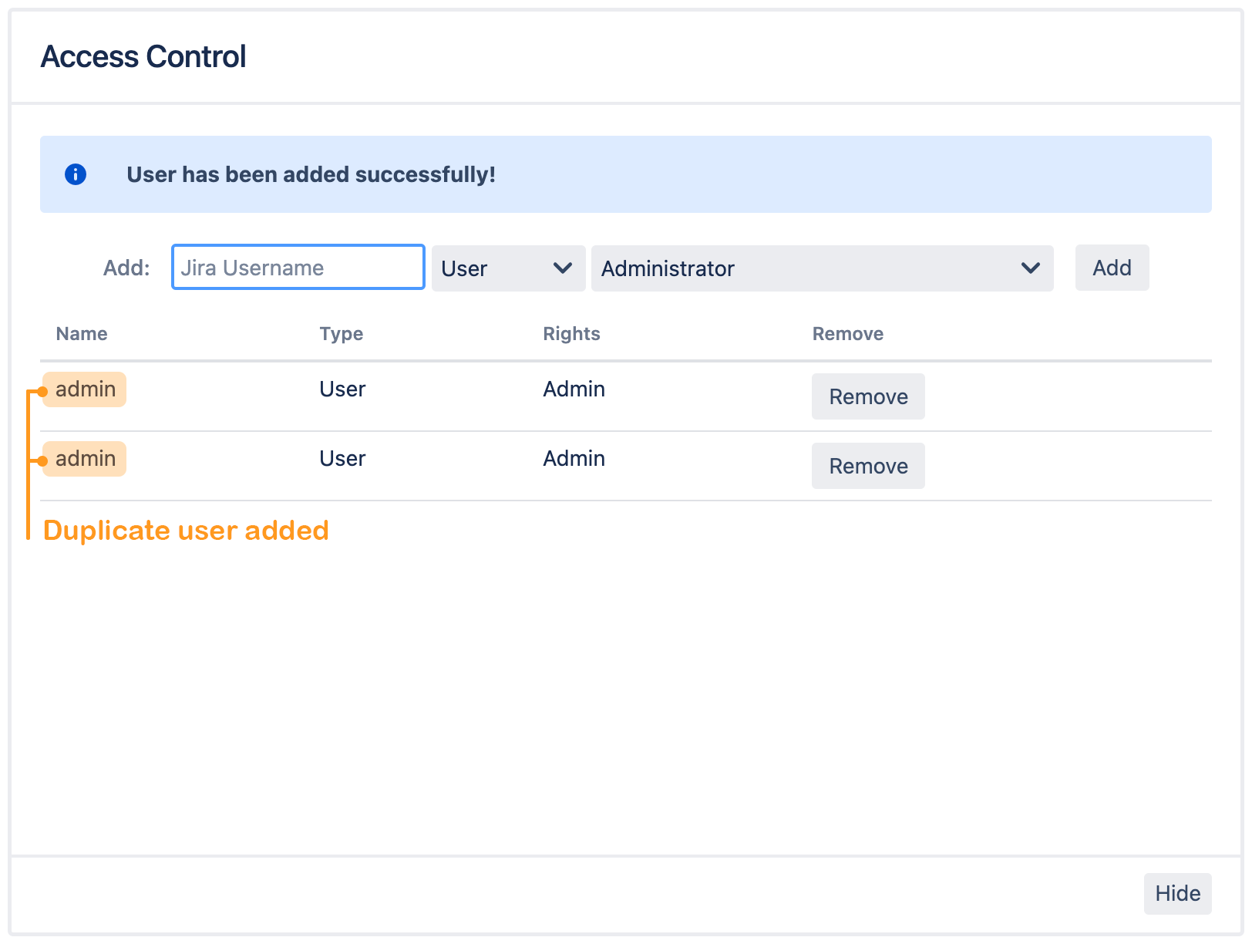This screenshot has width=1252, height=944.
Task: Click the chevron on the User dropdown
Action: [x=561, y=268]
